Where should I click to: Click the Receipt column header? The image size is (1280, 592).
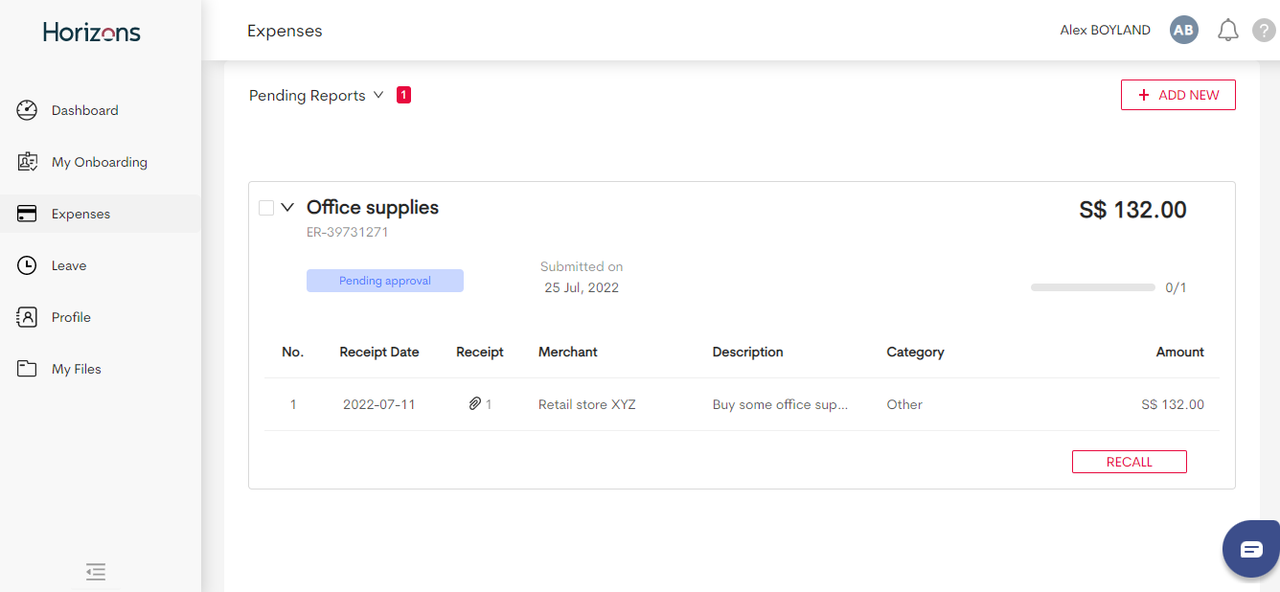pos(480,352)
